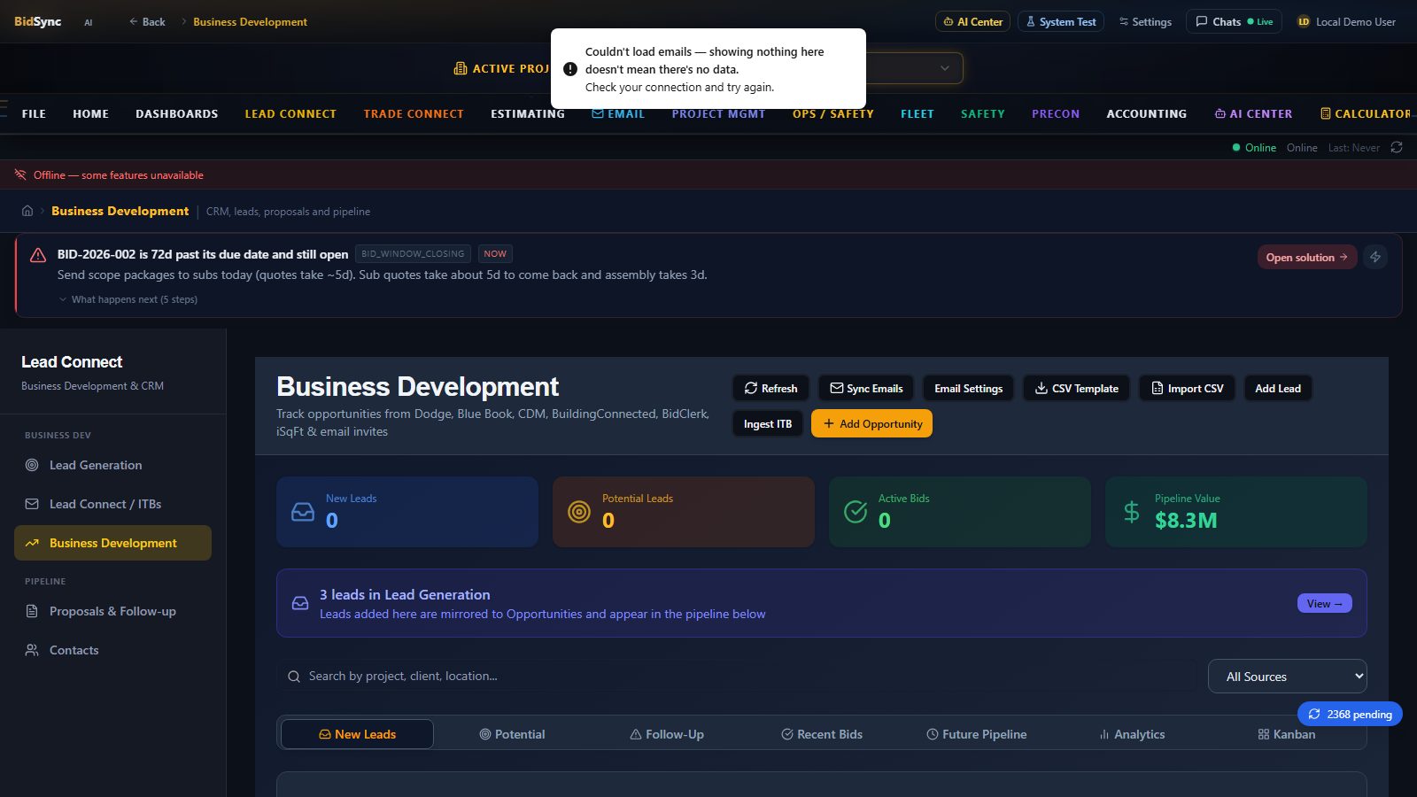Open the active project dropdown chevron
1417x797 pixels.
coord(945,68)
